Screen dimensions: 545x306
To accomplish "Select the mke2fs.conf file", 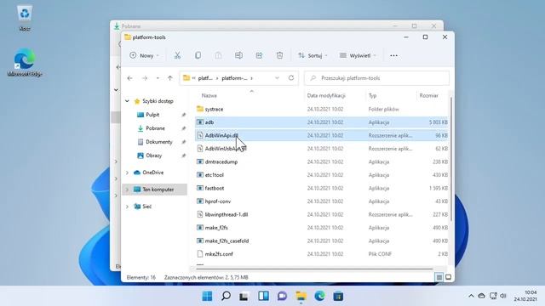I will tap(322, 254).
